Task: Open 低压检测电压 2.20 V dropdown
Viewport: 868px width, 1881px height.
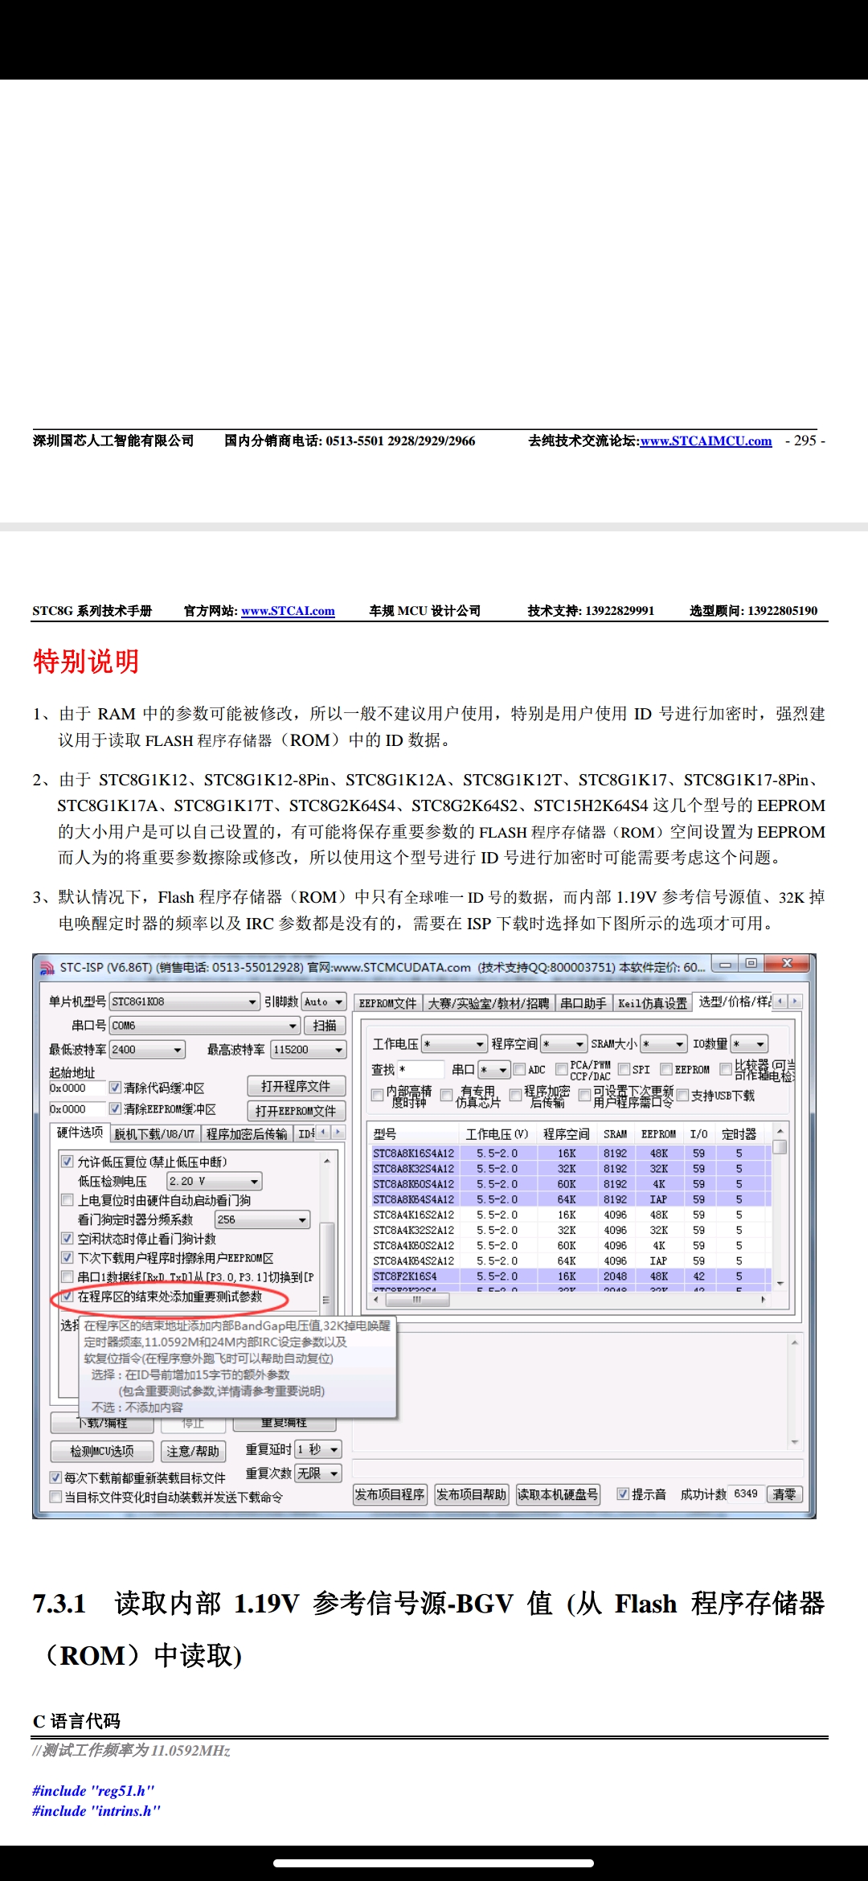Action: tap(214, 1181)
